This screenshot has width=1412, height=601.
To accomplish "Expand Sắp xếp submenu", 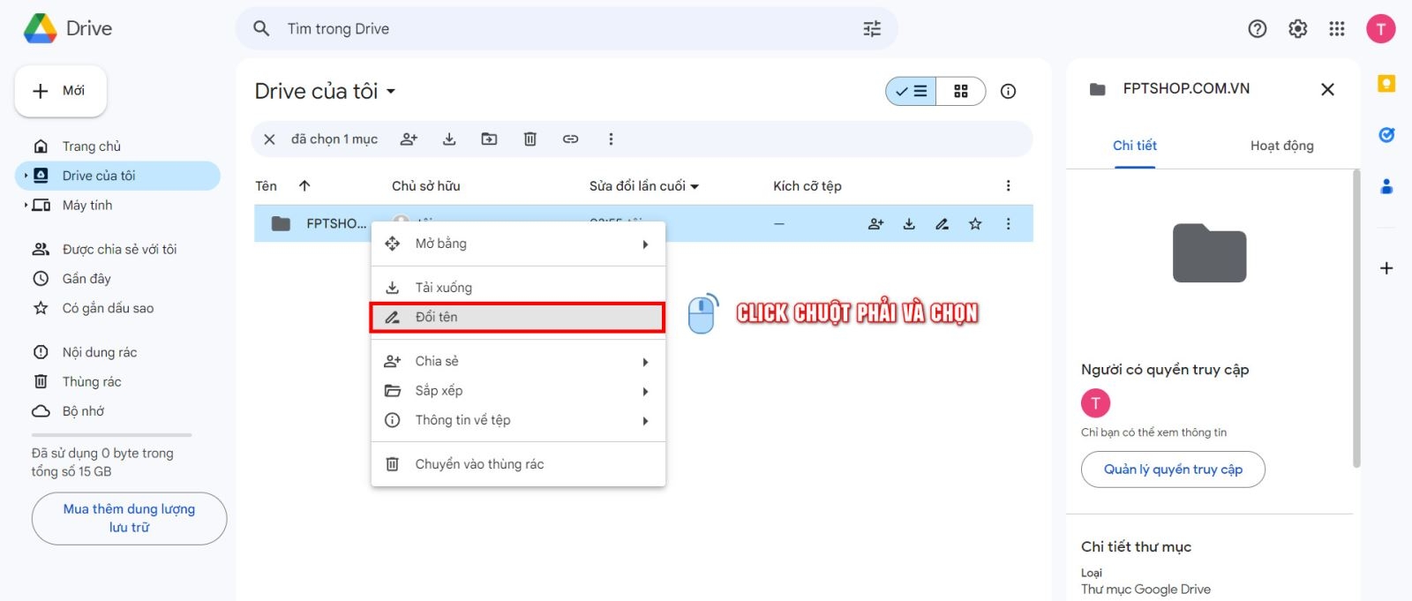I will pos(646,392).
